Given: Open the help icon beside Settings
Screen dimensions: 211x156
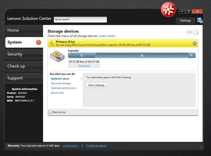Looking at the screenshot, I should [200, 20].
